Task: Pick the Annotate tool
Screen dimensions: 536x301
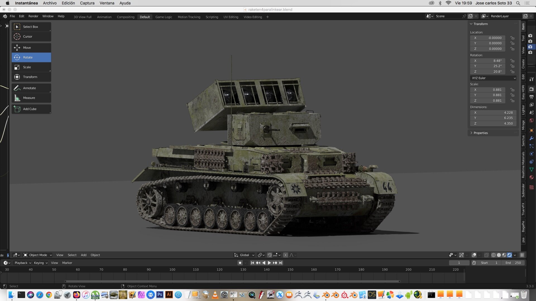Action: pos(31,88)
